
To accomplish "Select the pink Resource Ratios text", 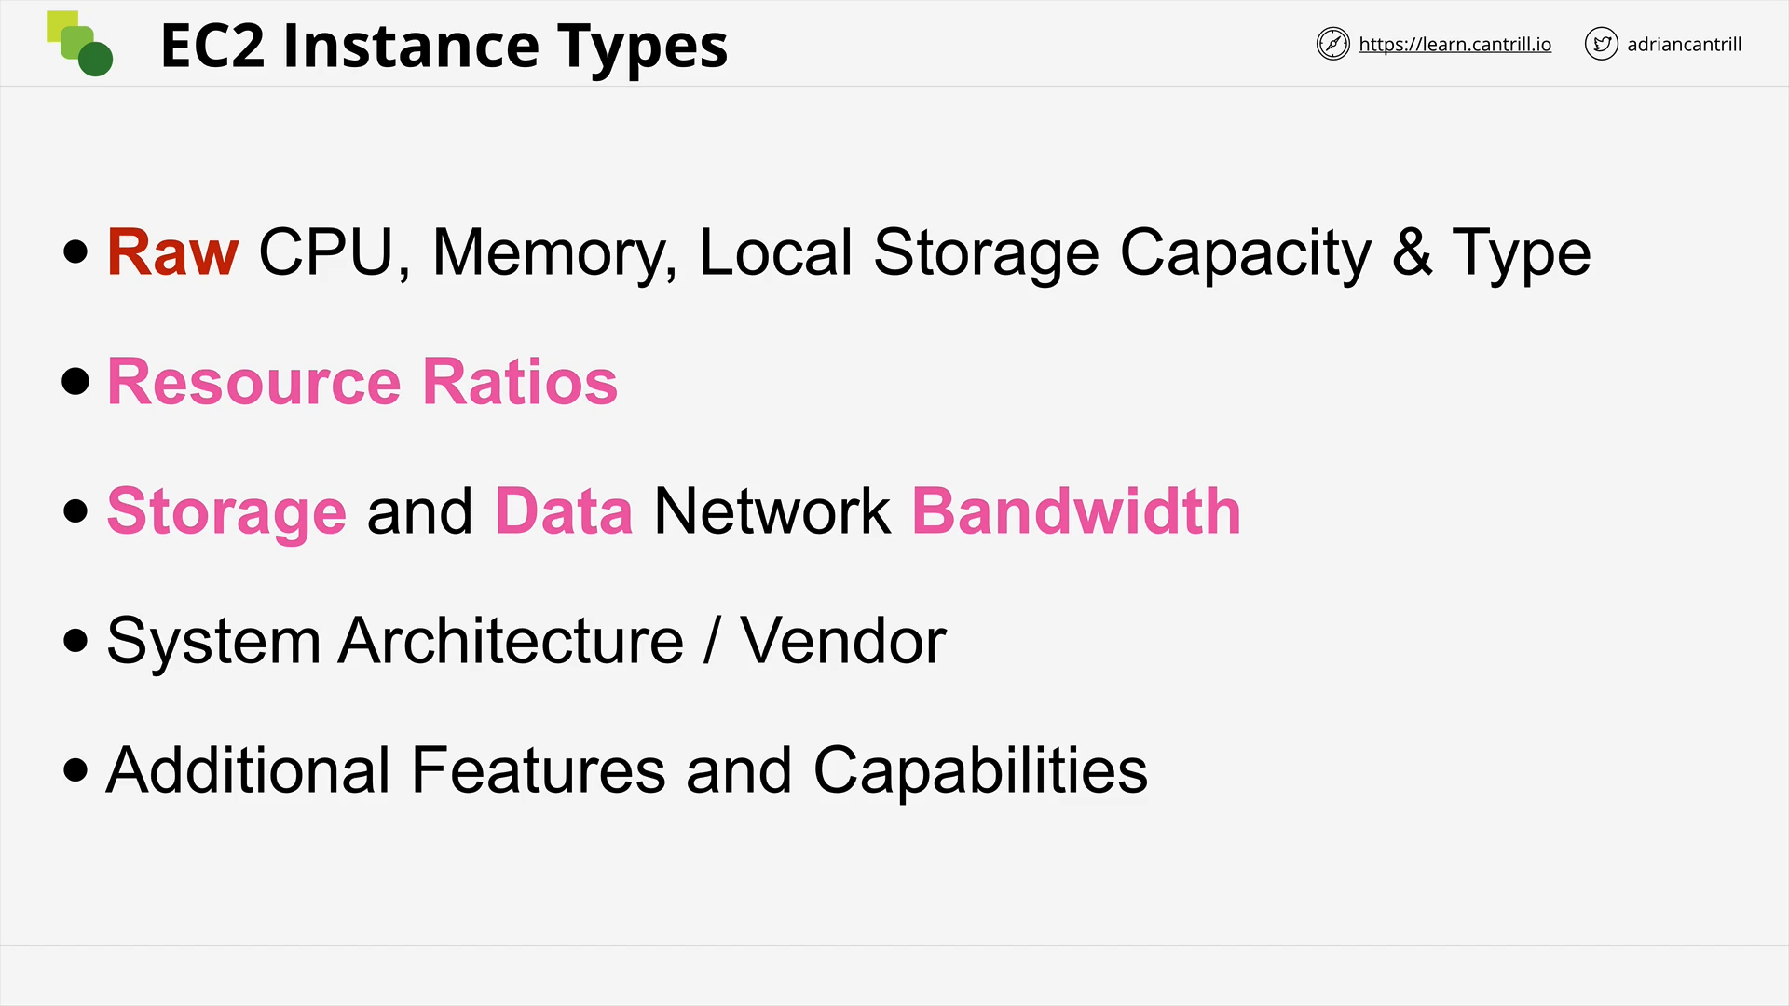I will 362,381.
